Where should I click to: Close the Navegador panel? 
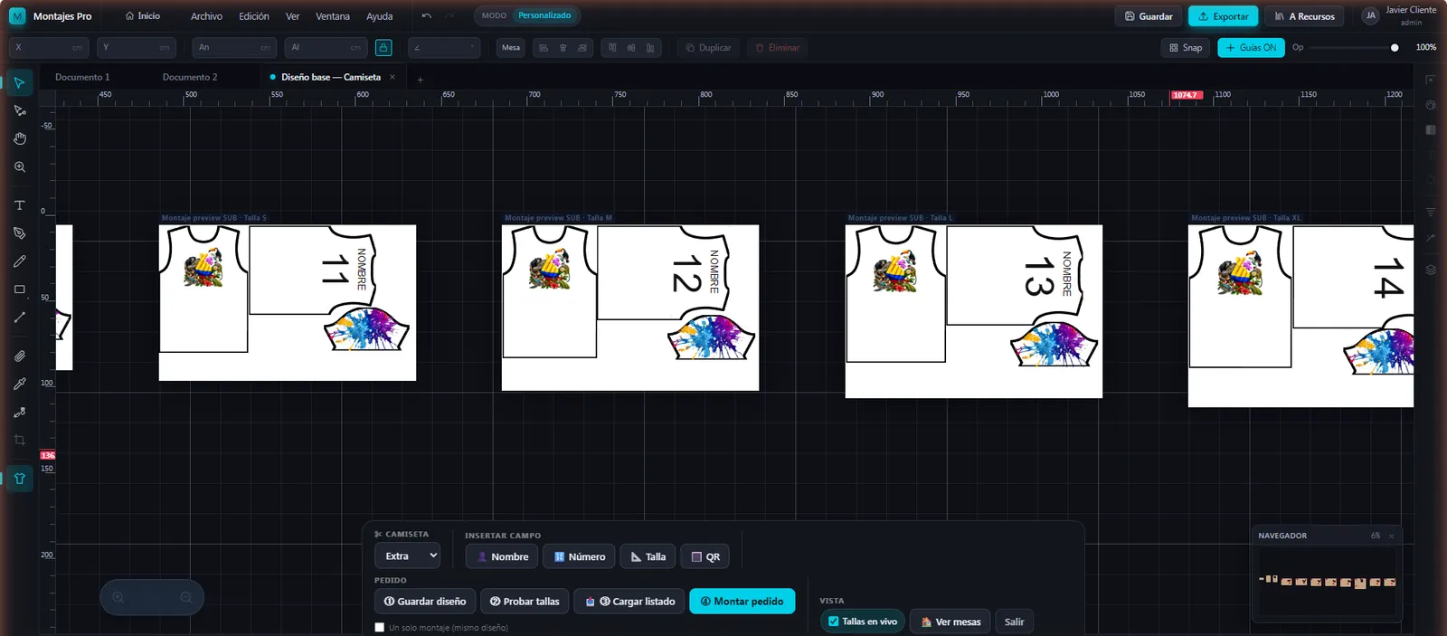(1391, 536)
